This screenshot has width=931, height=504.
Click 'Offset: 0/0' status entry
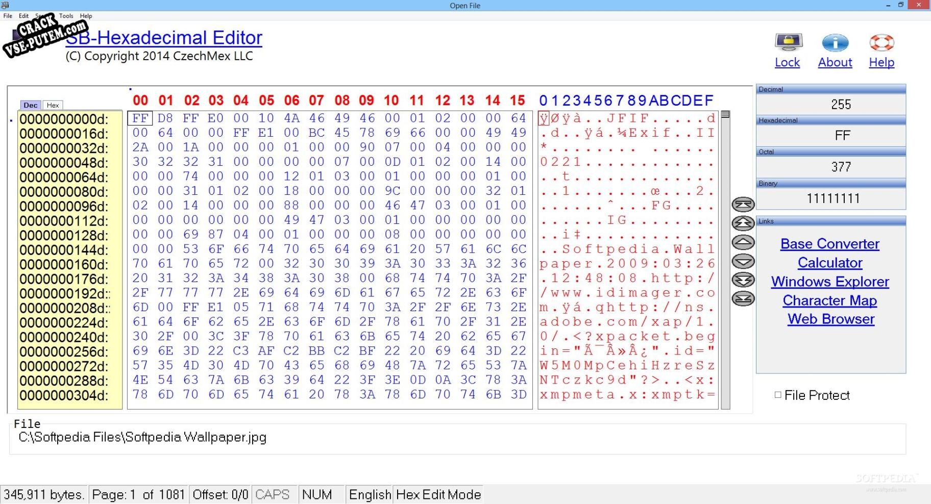point(220,494)
